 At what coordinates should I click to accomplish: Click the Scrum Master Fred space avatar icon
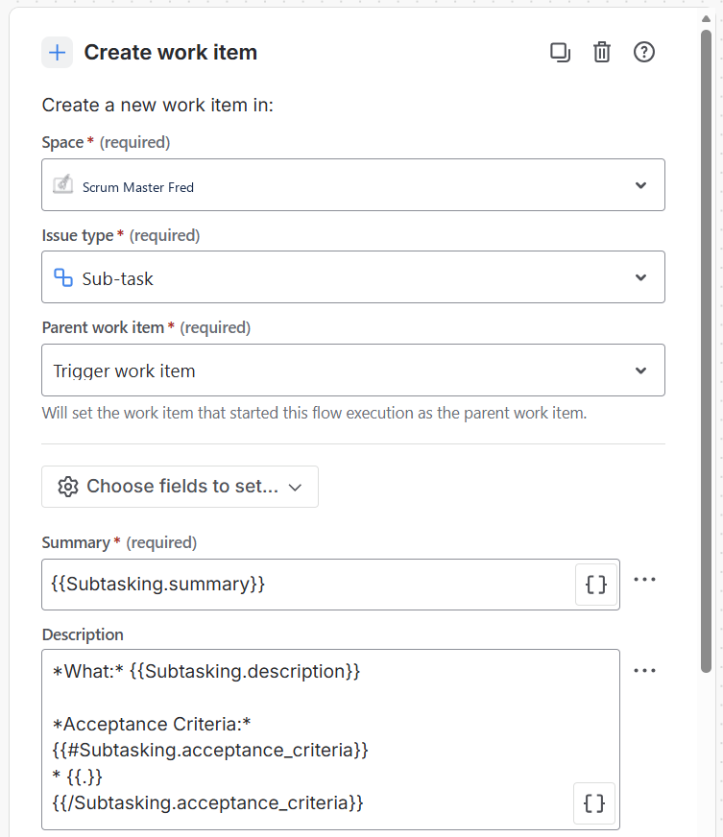pyautogui.click(x=63, y=184)
